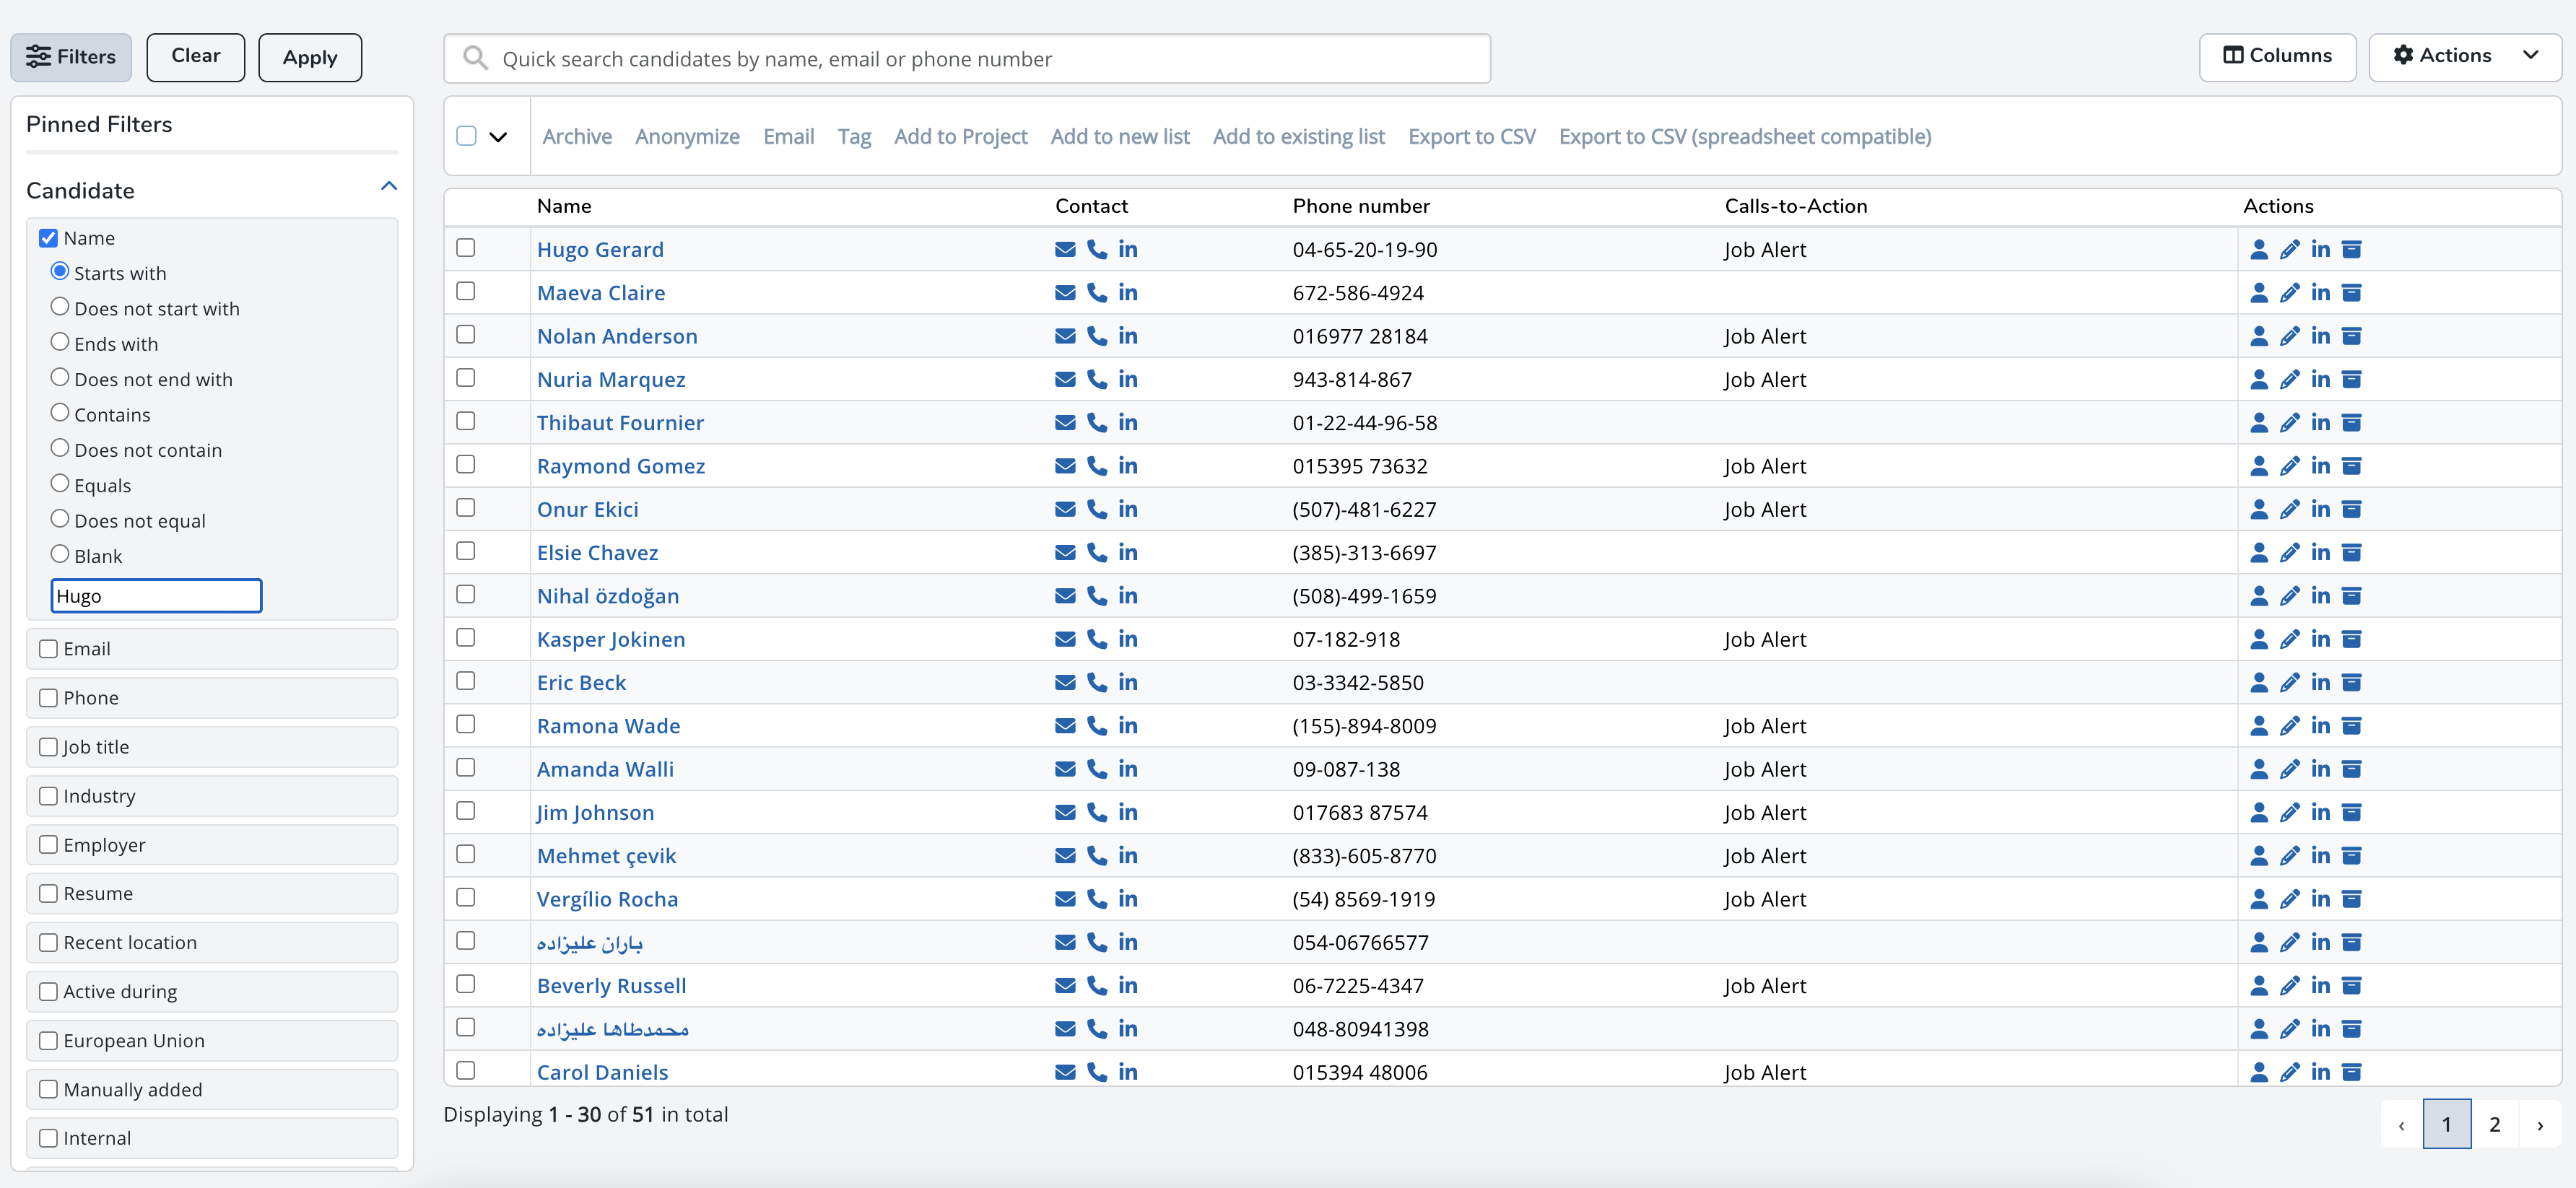This screenshot has height=1188, width=2576.
Task: Click the archive box icon for Thibaut Fournier
Action: (x=2352, y=423)
